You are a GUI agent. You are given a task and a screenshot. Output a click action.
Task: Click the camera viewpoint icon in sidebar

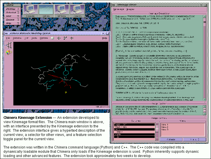(9, 45)
